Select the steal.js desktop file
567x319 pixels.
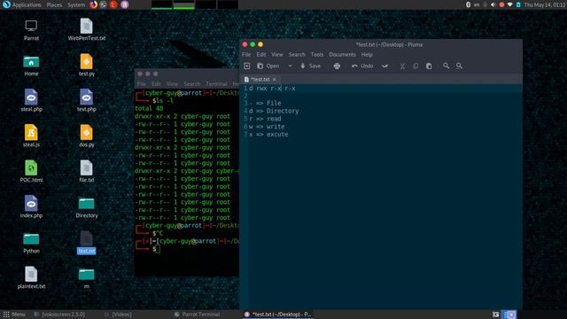coord(31,136)
